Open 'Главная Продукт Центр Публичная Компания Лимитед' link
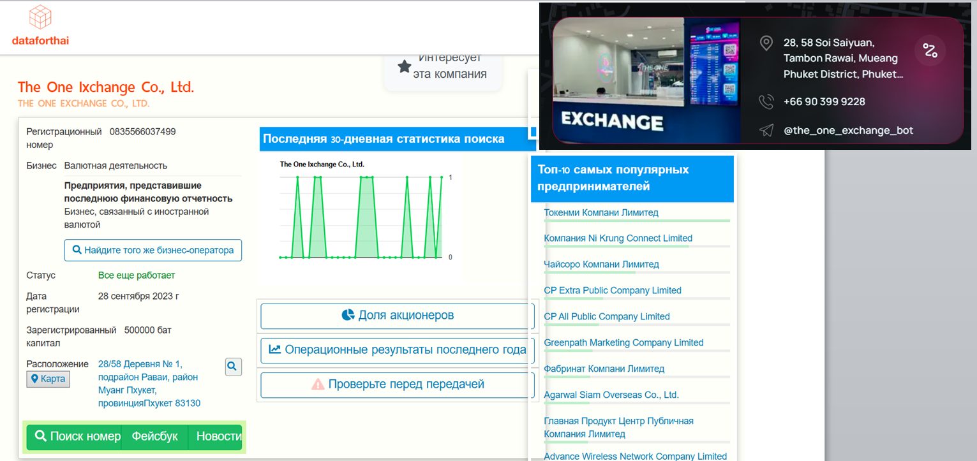The height and width of the screenshot is (461, 977). [x=619, y=427]
